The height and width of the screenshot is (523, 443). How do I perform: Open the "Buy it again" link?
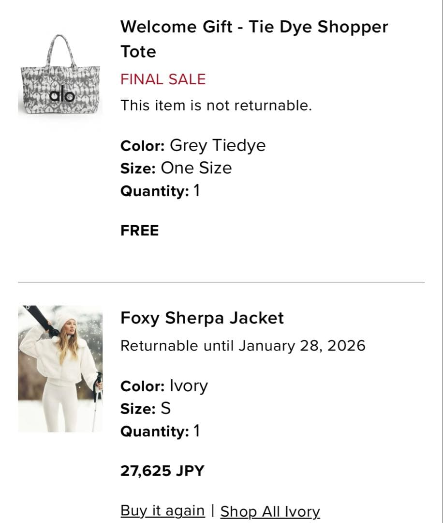[162, 510]
